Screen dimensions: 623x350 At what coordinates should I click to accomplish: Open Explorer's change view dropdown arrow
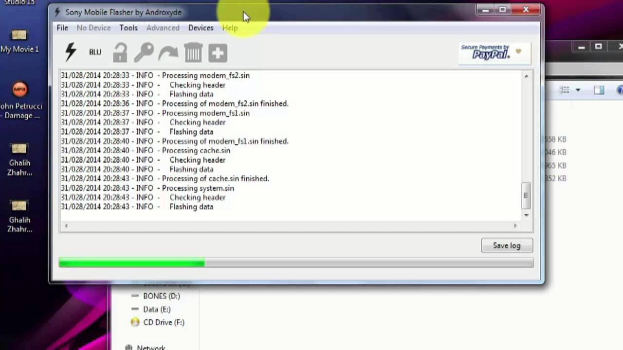click(578, 90)
